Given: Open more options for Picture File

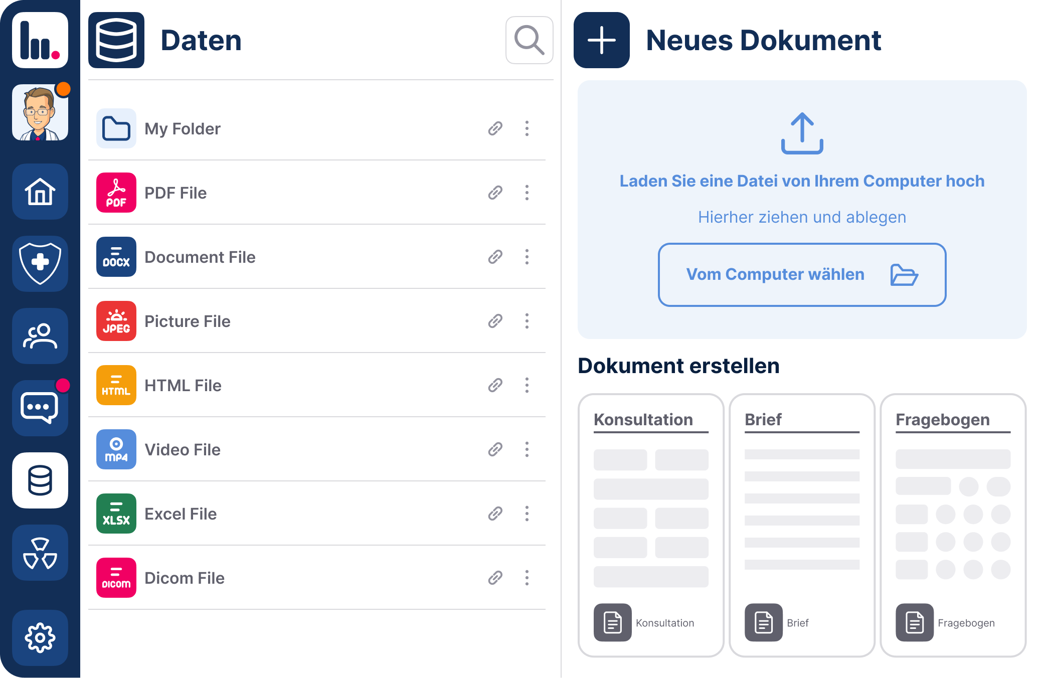Looking at the screenshot, I should click(527, 321).
